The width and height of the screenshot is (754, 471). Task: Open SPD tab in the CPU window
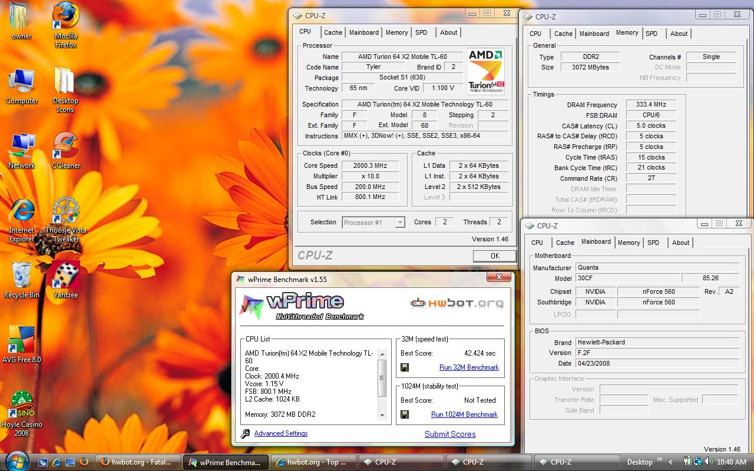tap(421, 33)
